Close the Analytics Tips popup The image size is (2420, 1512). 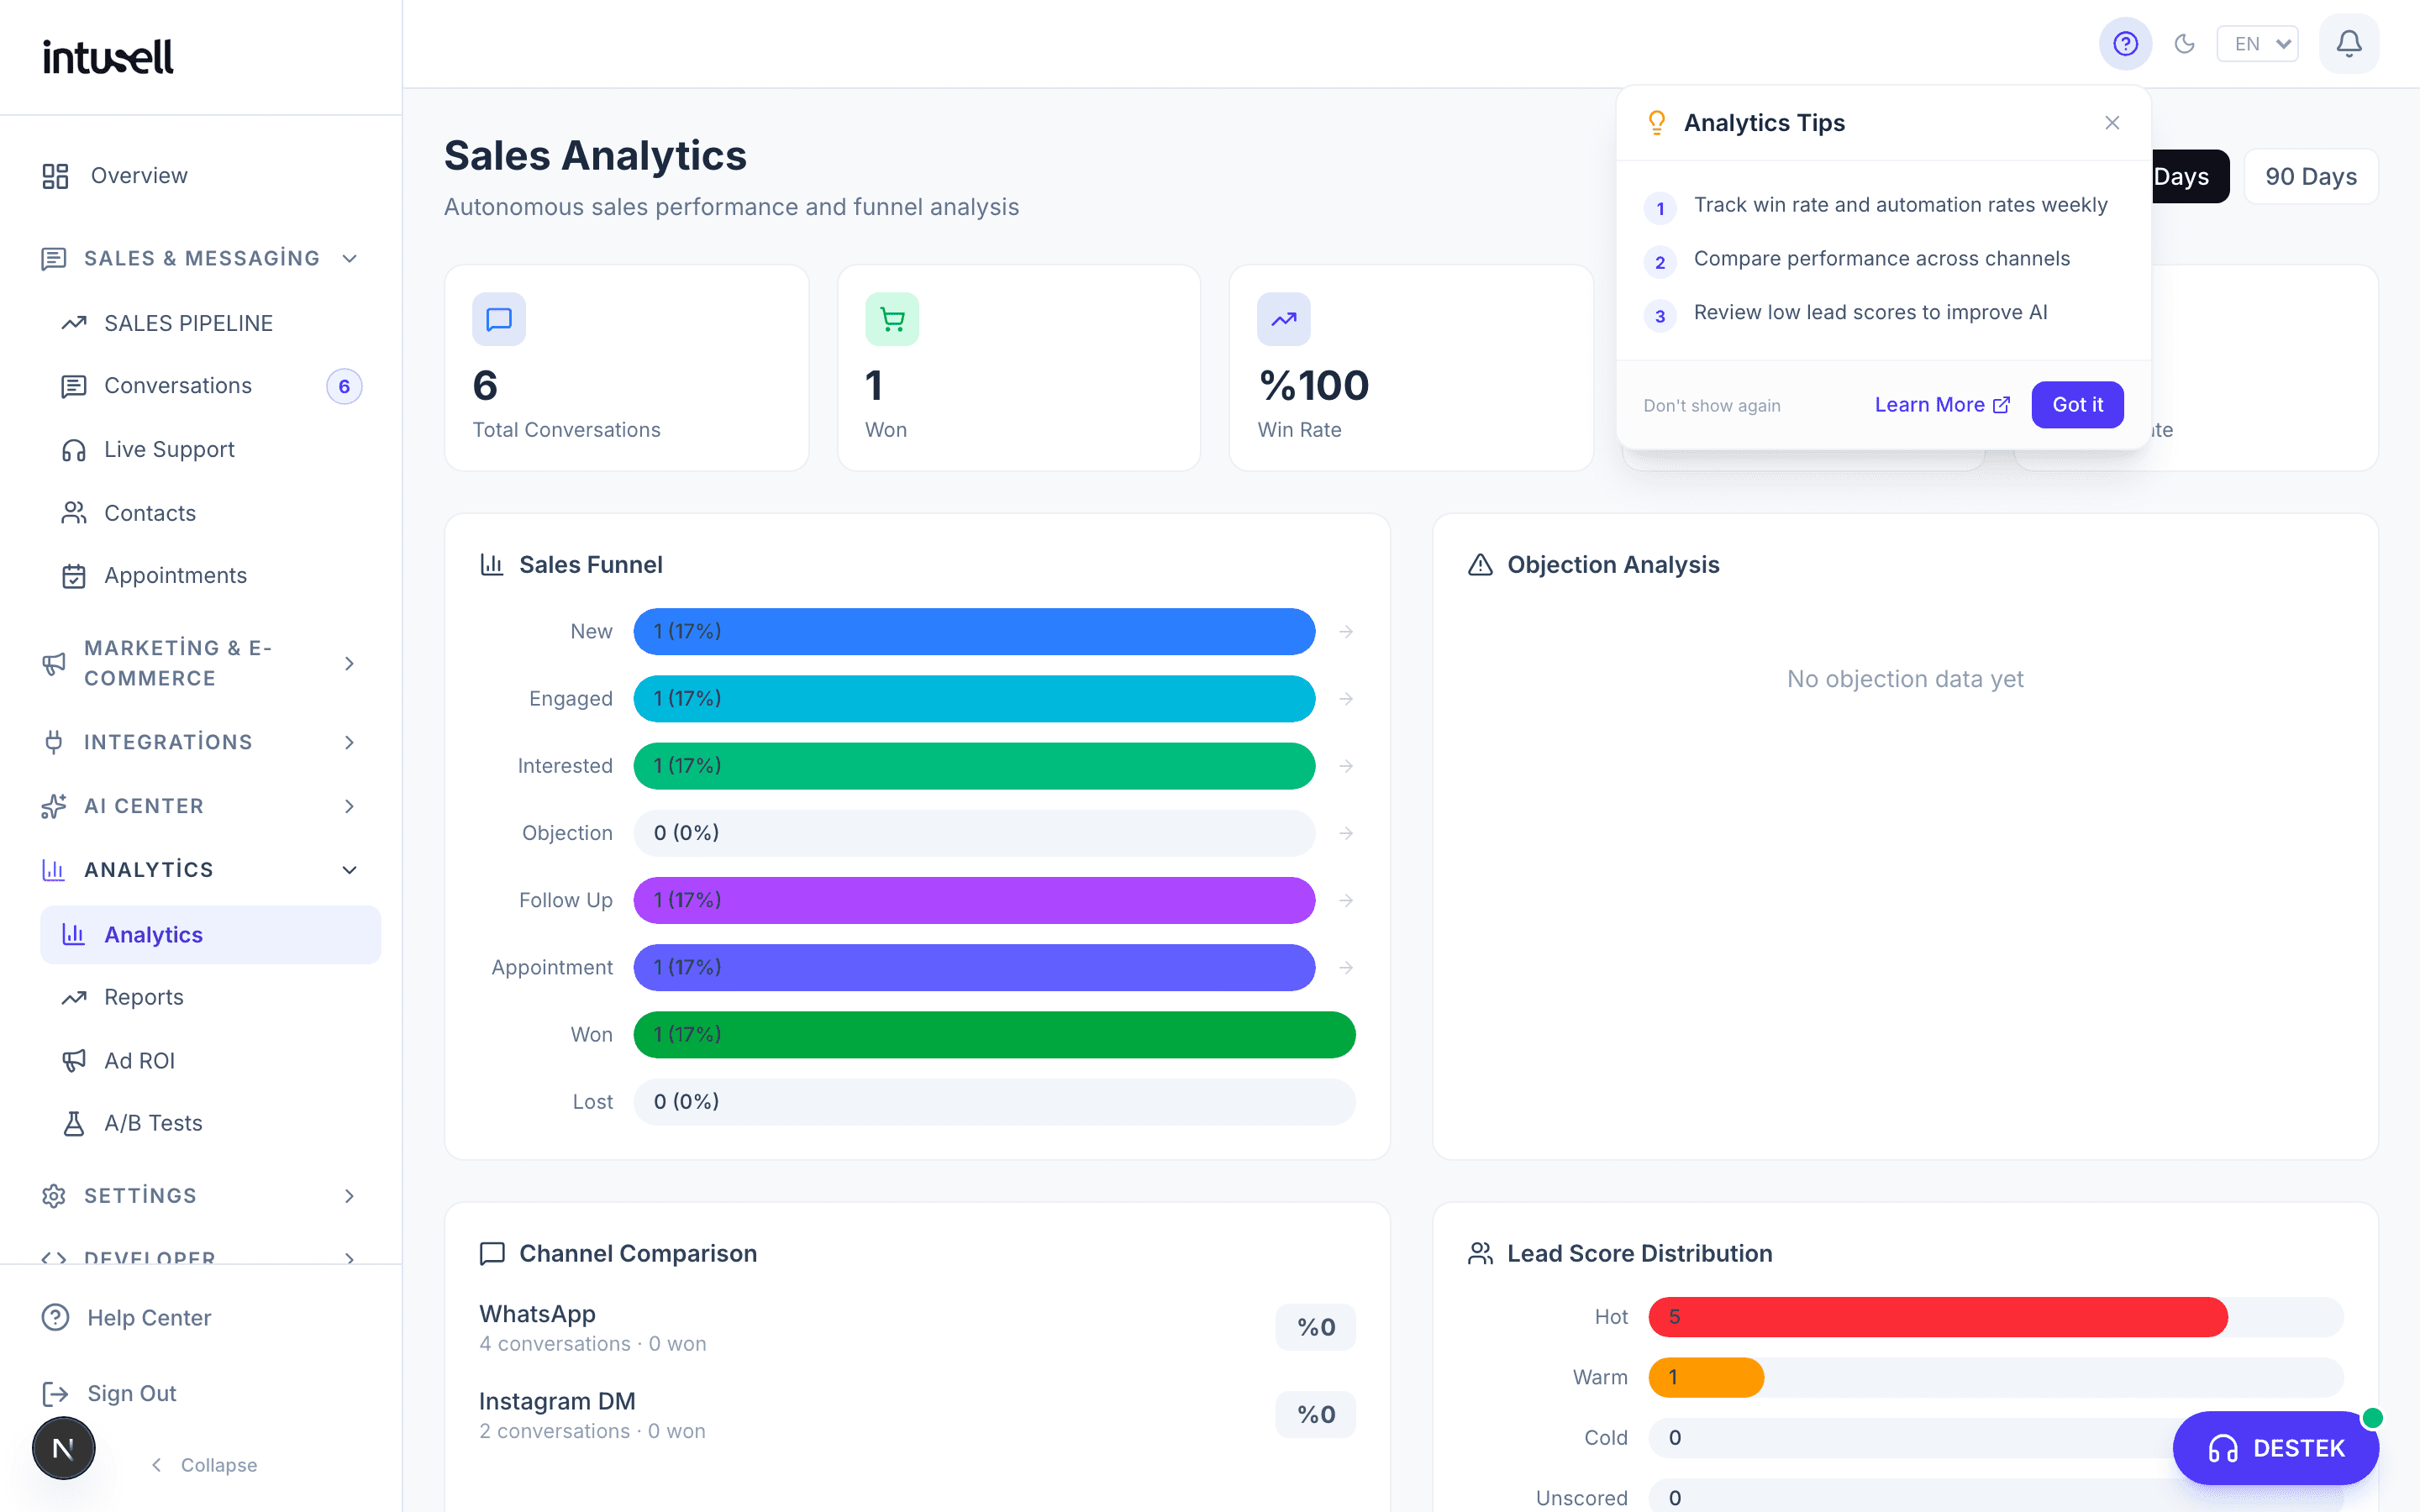(x=2112, y=123)
